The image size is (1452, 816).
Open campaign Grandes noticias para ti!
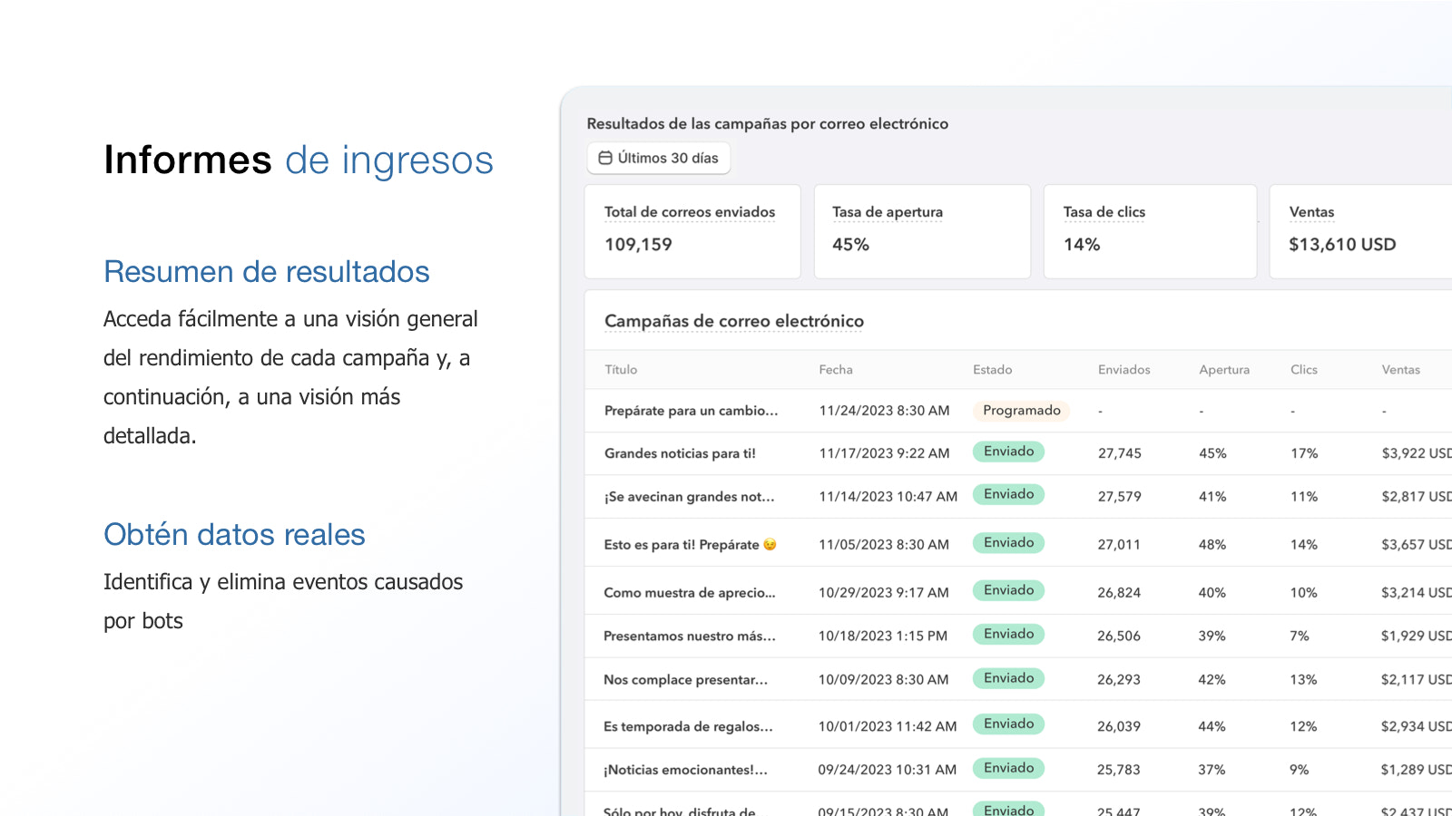point(680,453)
